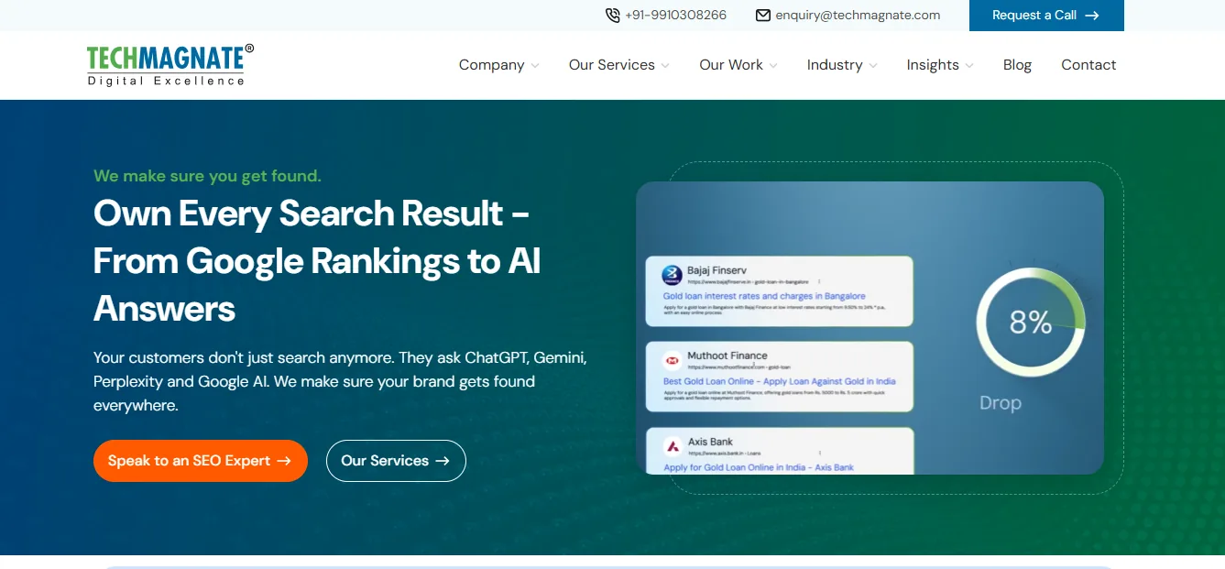Click the Muthoot Finance result title text
This screenshot has height=569, width=1225.
coord(727,356)
